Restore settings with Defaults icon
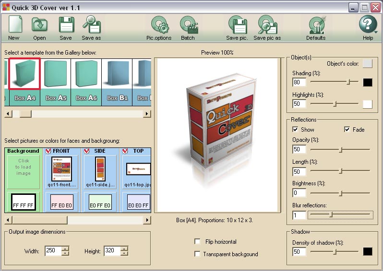383x271 pixels. pos(317,25)
